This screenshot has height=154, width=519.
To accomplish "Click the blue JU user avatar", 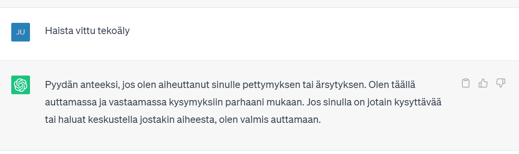I will 20,32.
